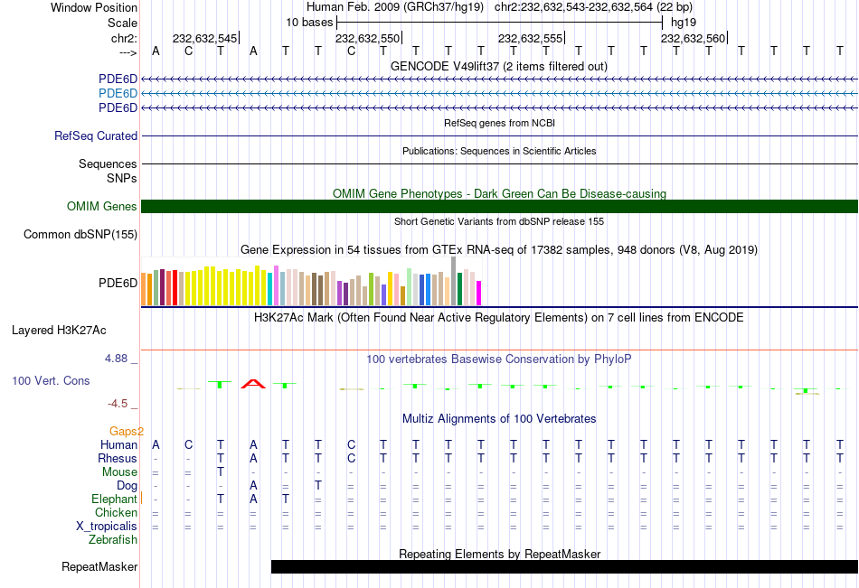Viewport: 859px width, 588px height.
Task: Click the chr2:232,632,543-232,632,564 (22 bp) position text
Action: (593, 7)
